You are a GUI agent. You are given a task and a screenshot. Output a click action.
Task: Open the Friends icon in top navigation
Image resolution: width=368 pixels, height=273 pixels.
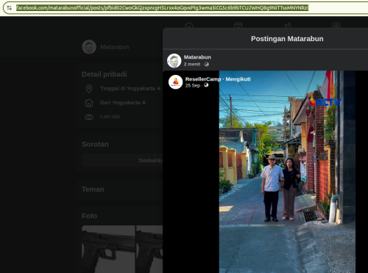pyautogui.click(x=287, y=25)
